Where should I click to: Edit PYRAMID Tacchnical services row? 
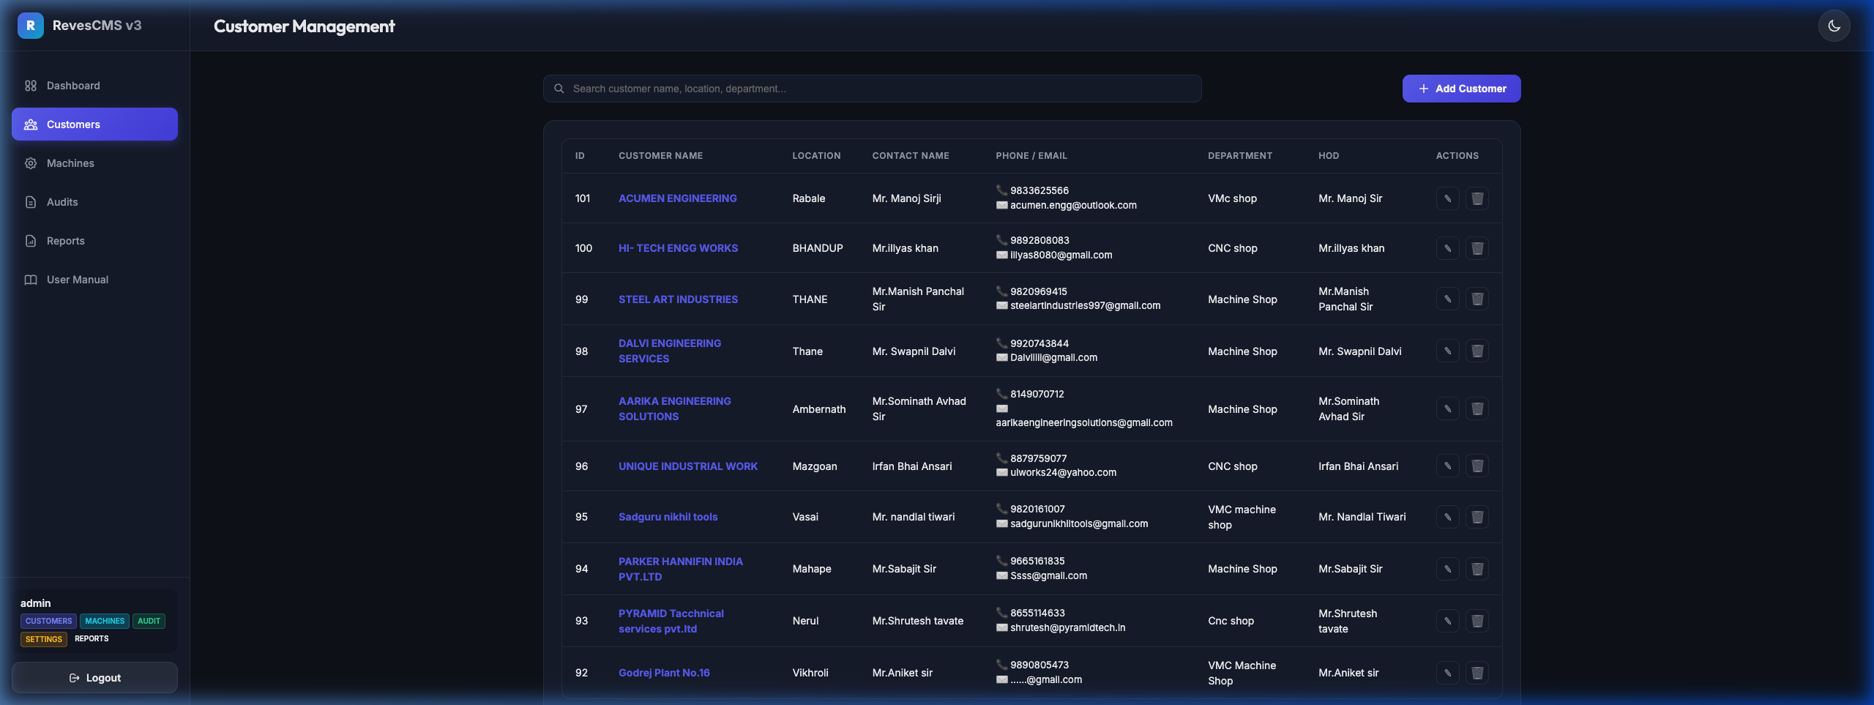tap(1447, 621)
